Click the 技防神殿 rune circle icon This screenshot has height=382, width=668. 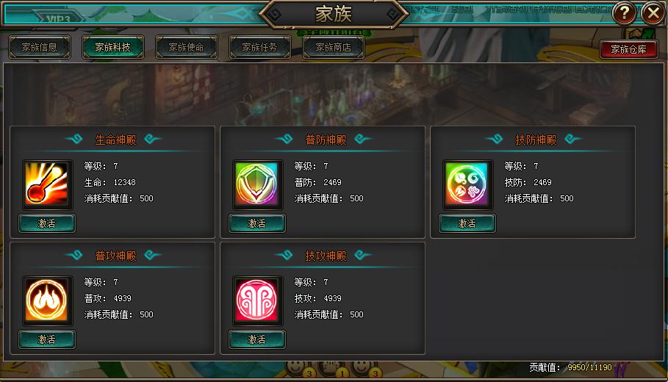(x=467, y=184)
